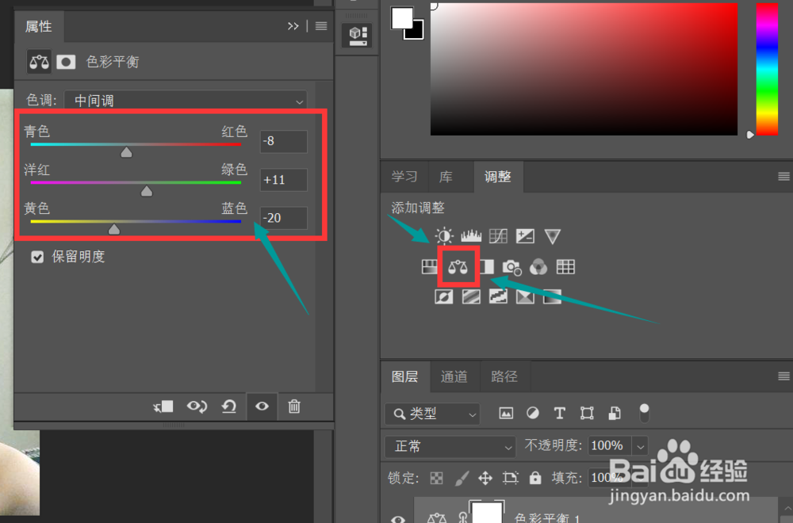Switch to the 属性 tab
The height and width of the screenshot is (523, 793).
[x=39, y=26]
